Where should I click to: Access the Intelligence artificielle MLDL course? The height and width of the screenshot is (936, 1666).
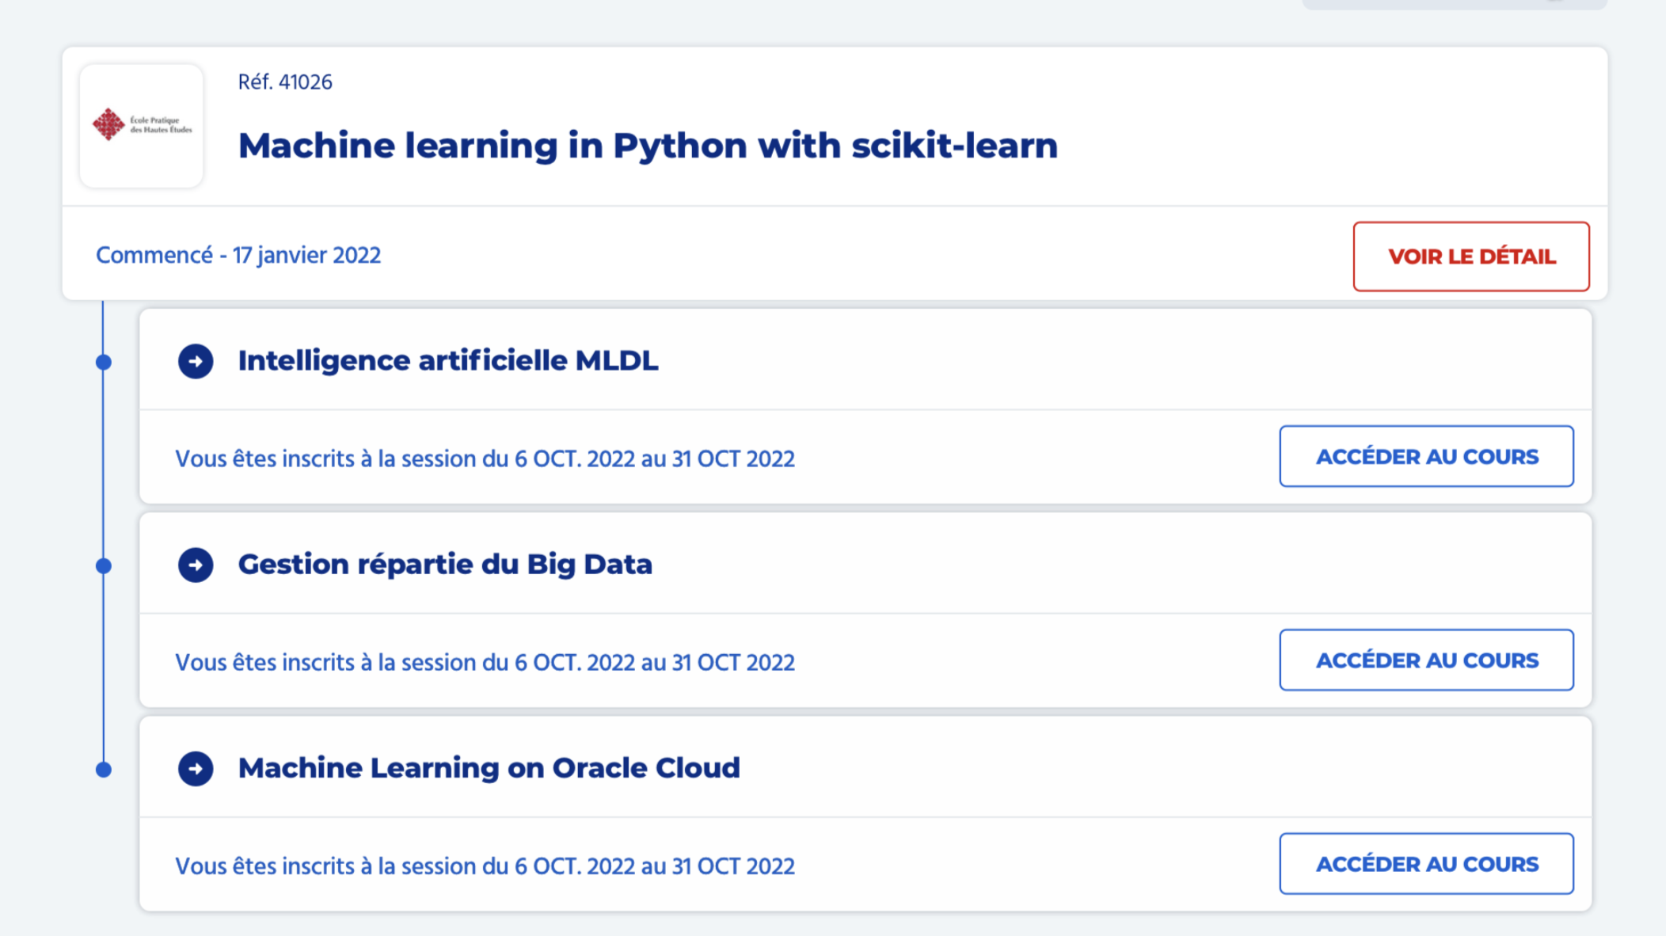1426,456
